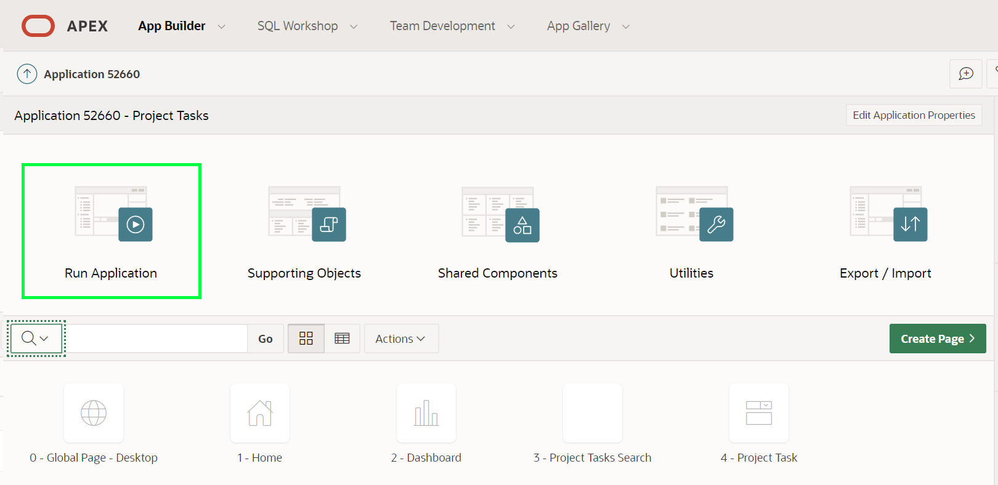Open Export / Import arrows icon
The height and width of the screenshot is (485, 998).
(910, 224)
